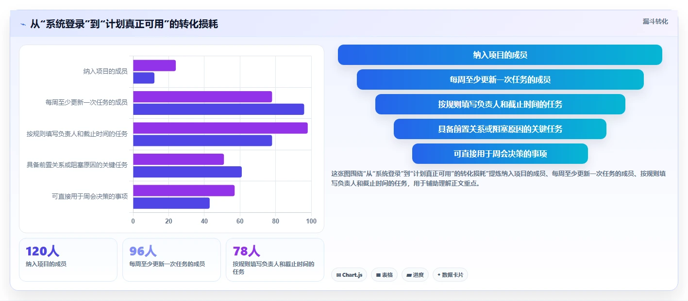Click blue bar for 每周至少更新一次任务的成员
Screen dimensions: 688x301
pyautogui.click(x=218, y=109)
